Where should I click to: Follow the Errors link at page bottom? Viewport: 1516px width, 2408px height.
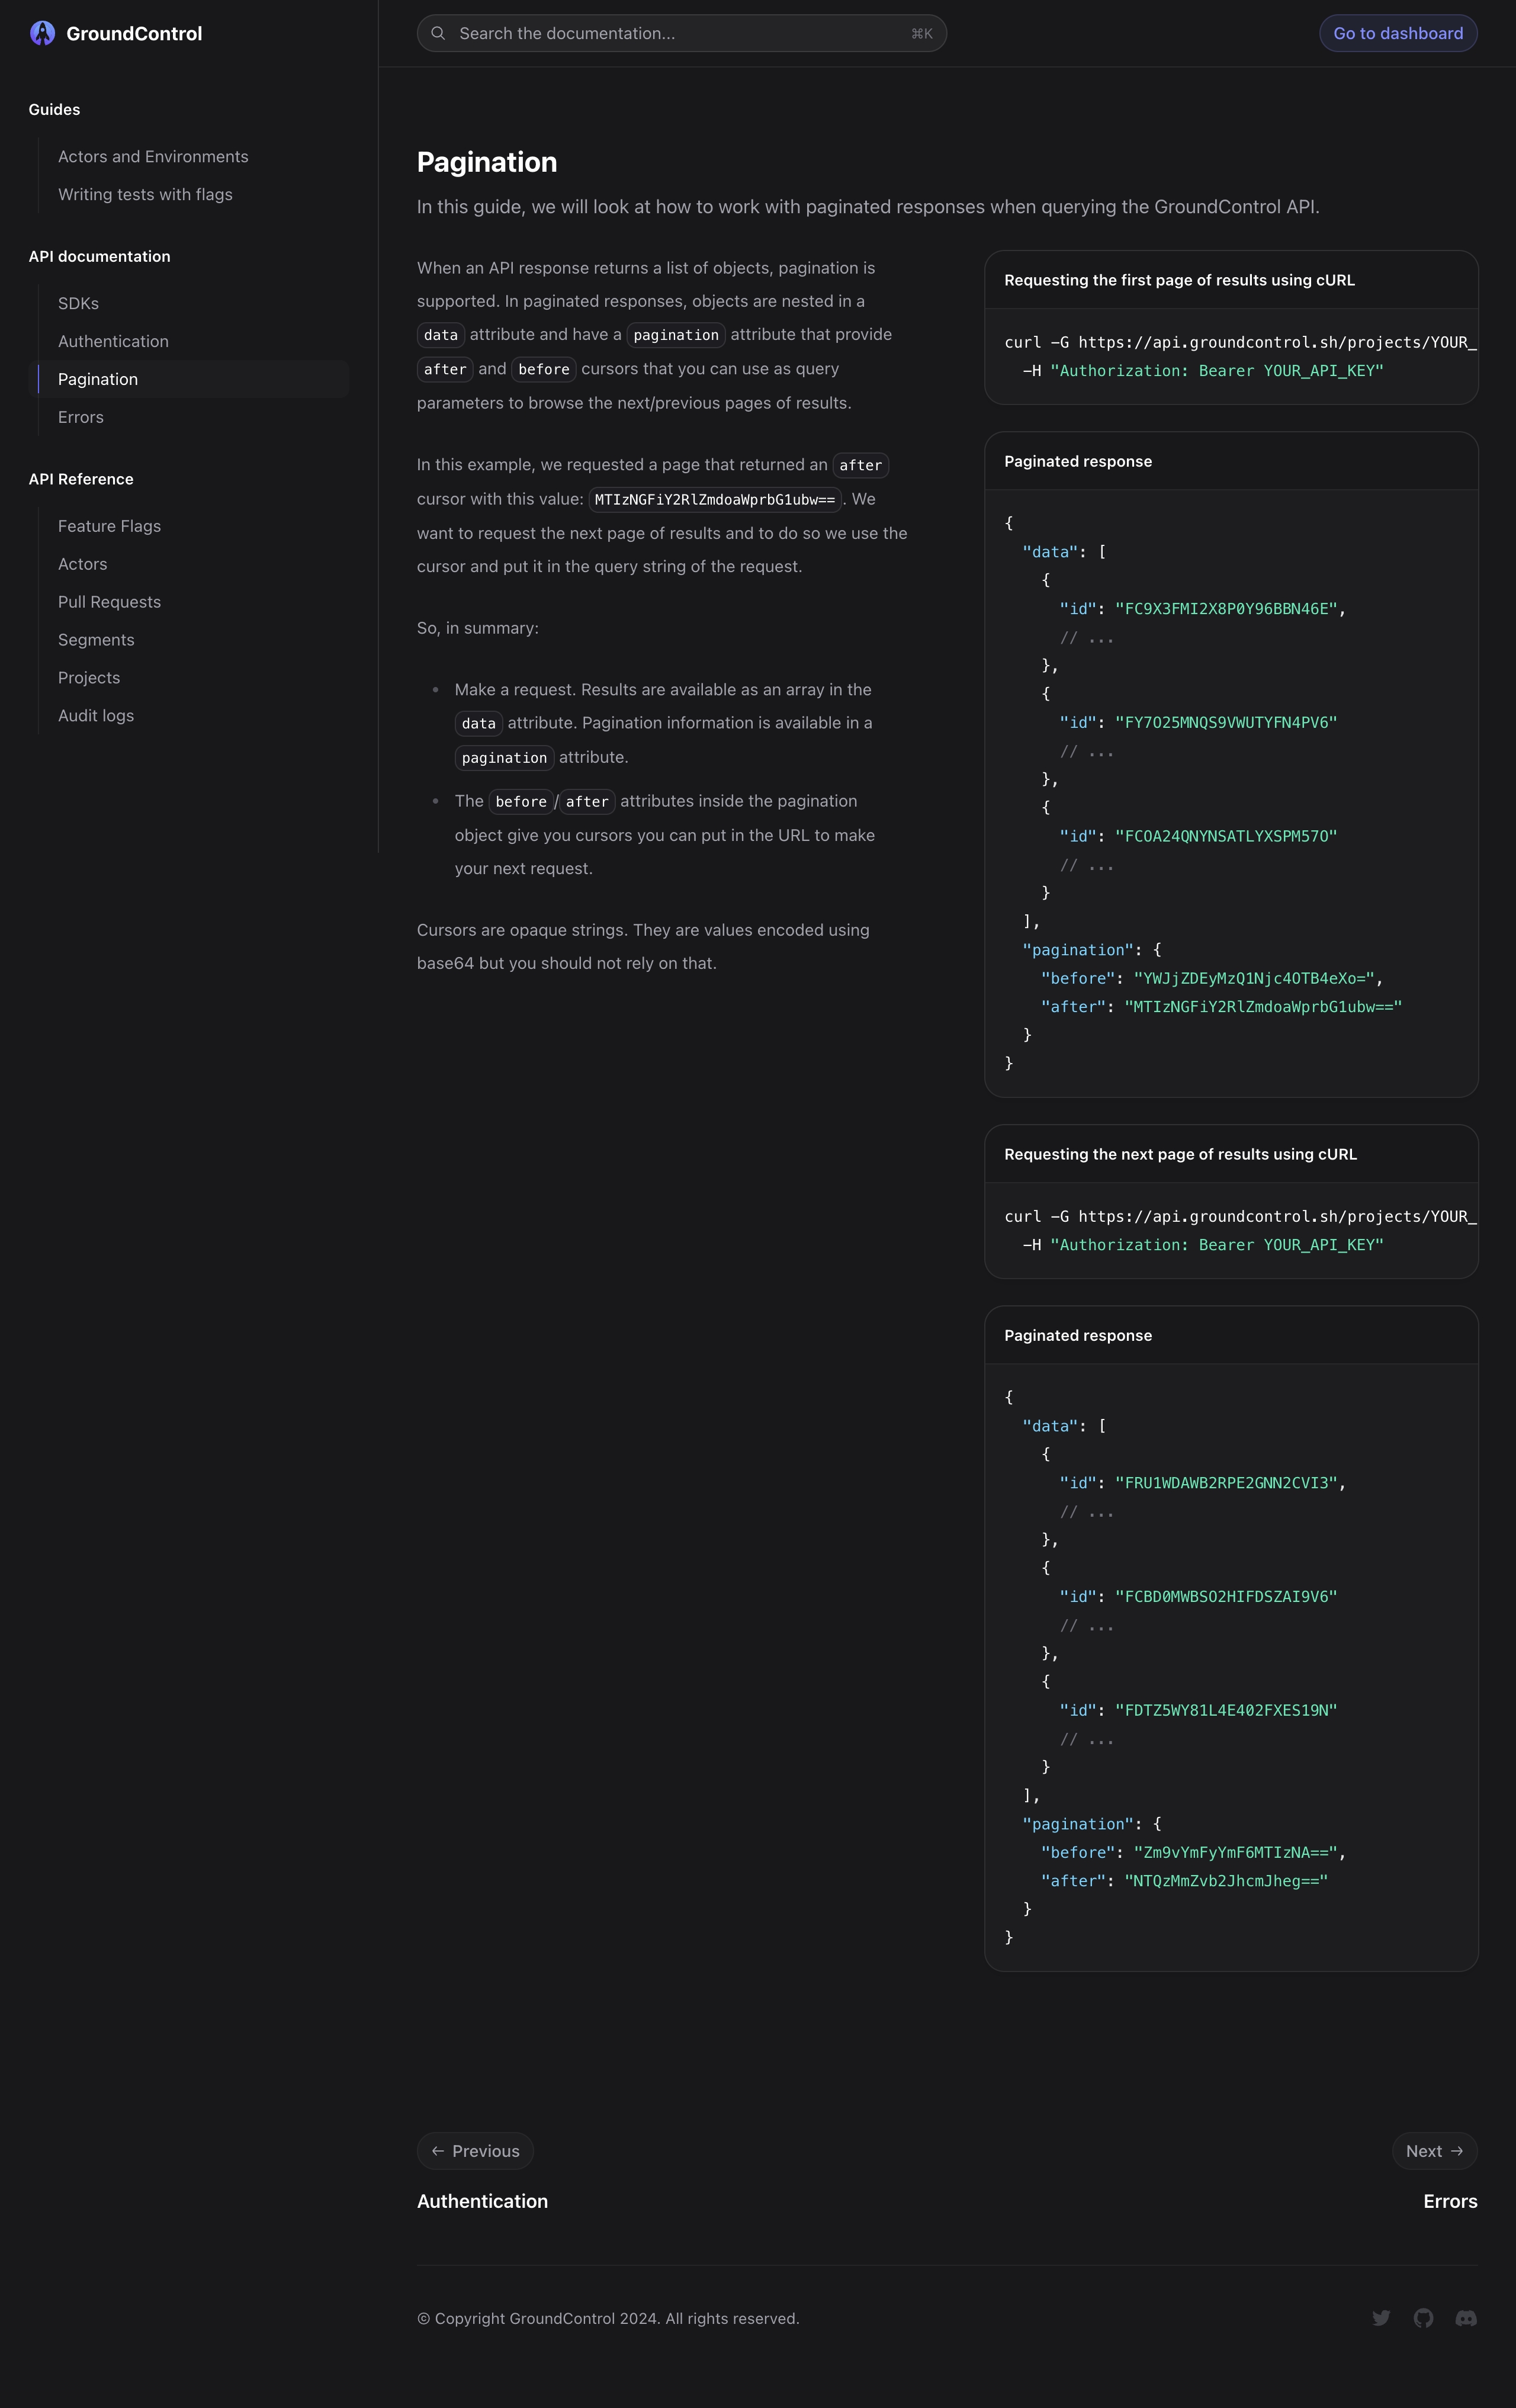click(x=1450, y=2201)
